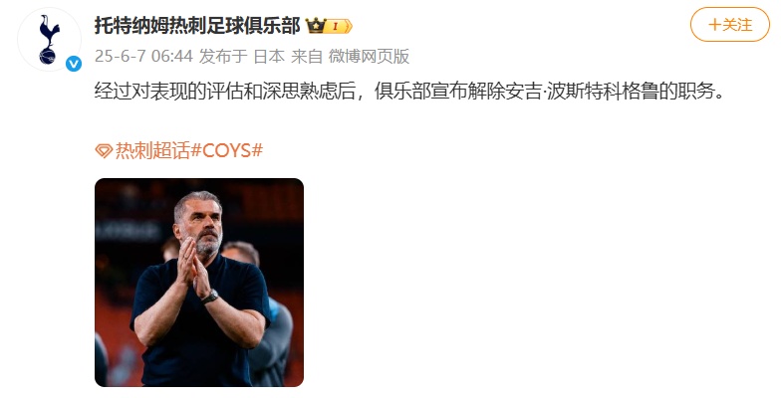The height and width of the screenshot is (398, 781).
Task: Enlarge the applauding man photo thumbnail
Action: [x=199, y=283]
